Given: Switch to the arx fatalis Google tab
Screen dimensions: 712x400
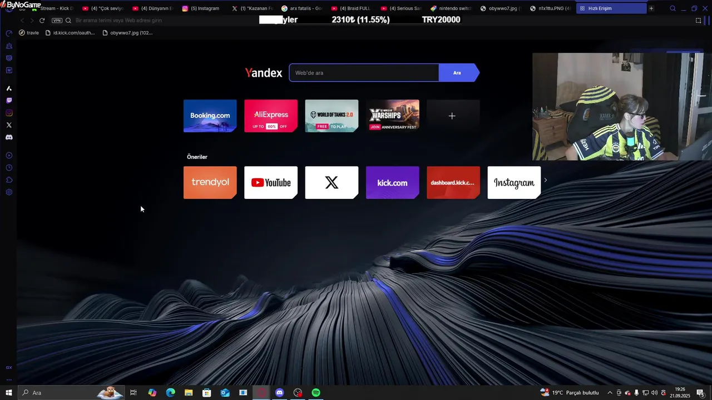Looking at the screenshot, I should coord(305,8).
